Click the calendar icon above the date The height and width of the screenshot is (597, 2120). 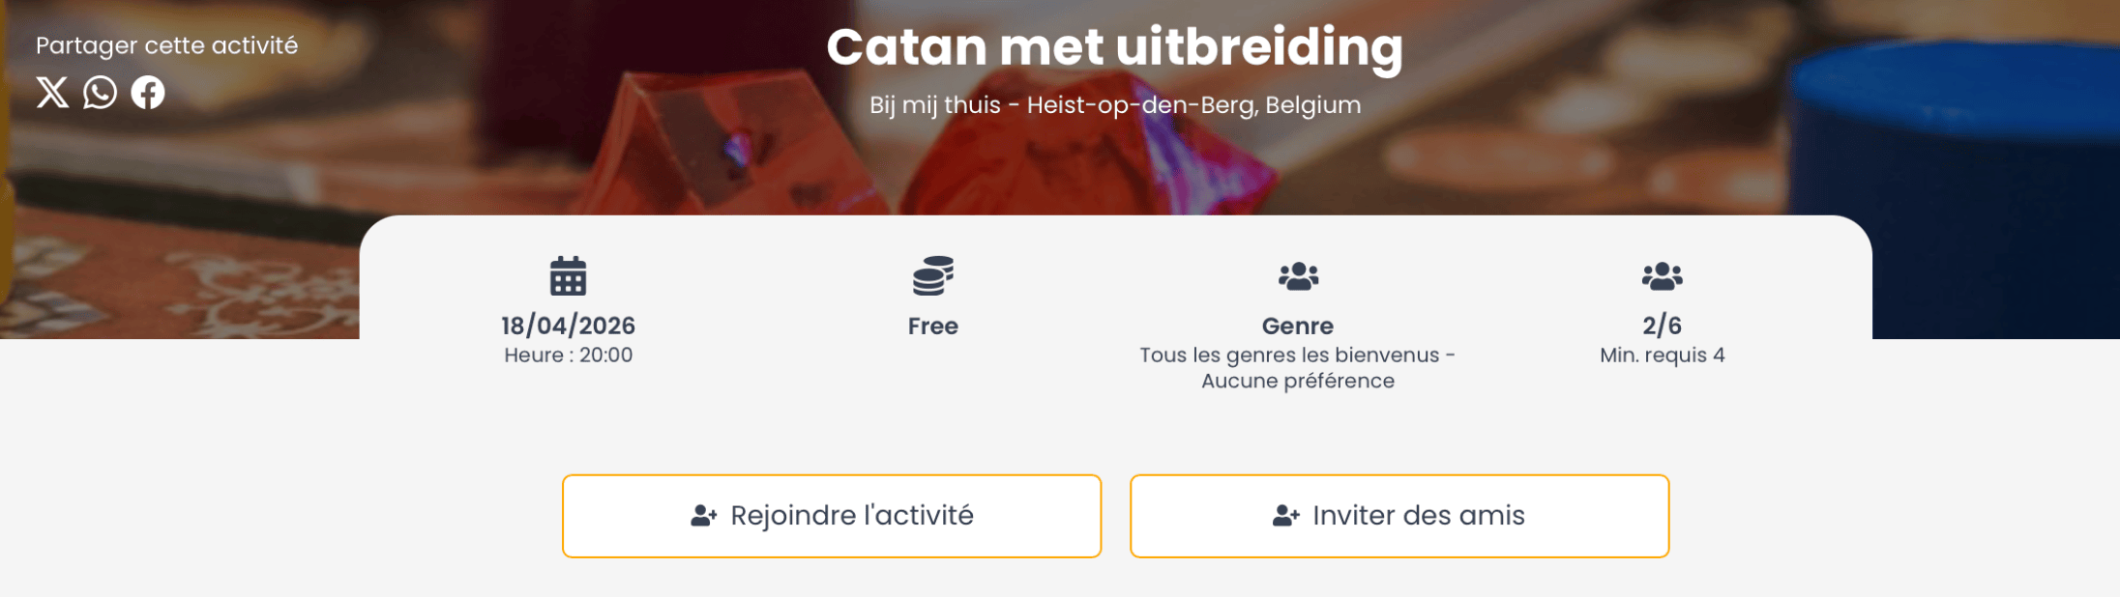click(x=568, y=276)
